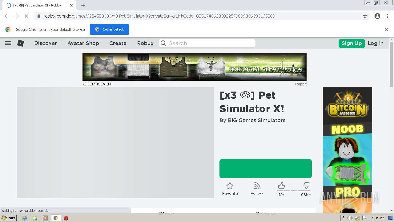Image resolution: width=394 pixels, height=222 pixels.
Task: Click the address bar URL
Action: pyautogui.click(x=159, y=16)
